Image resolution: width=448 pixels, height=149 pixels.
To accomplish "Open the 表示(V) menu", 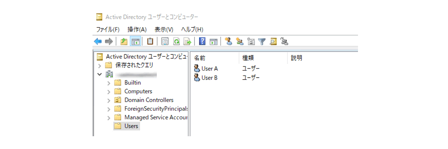I will [x=164, y=30].
